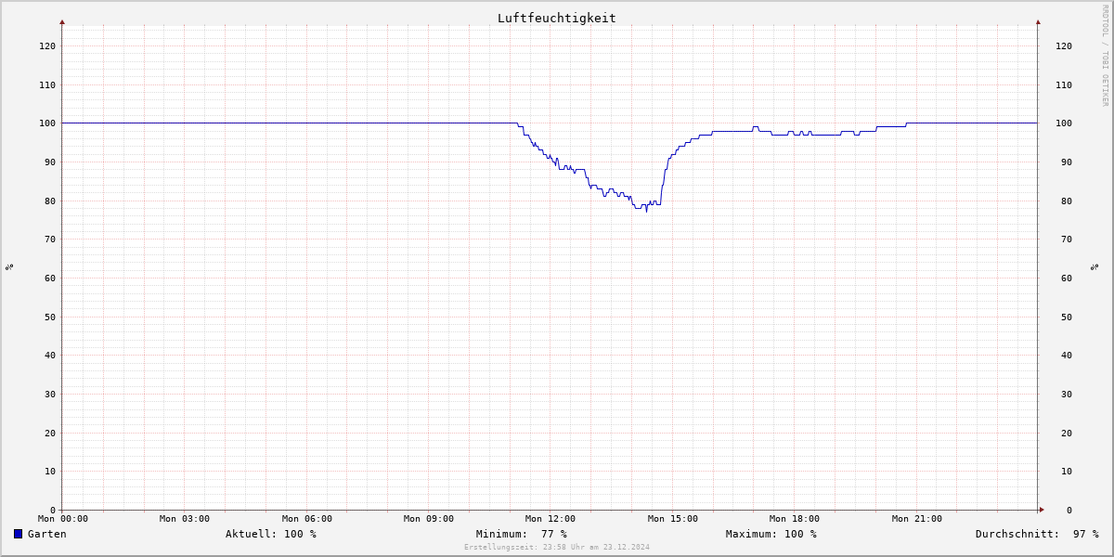Click the arrowhead atop the right vertical axis
Viewport: 1114px width, 557px height.
[1038, 21]
